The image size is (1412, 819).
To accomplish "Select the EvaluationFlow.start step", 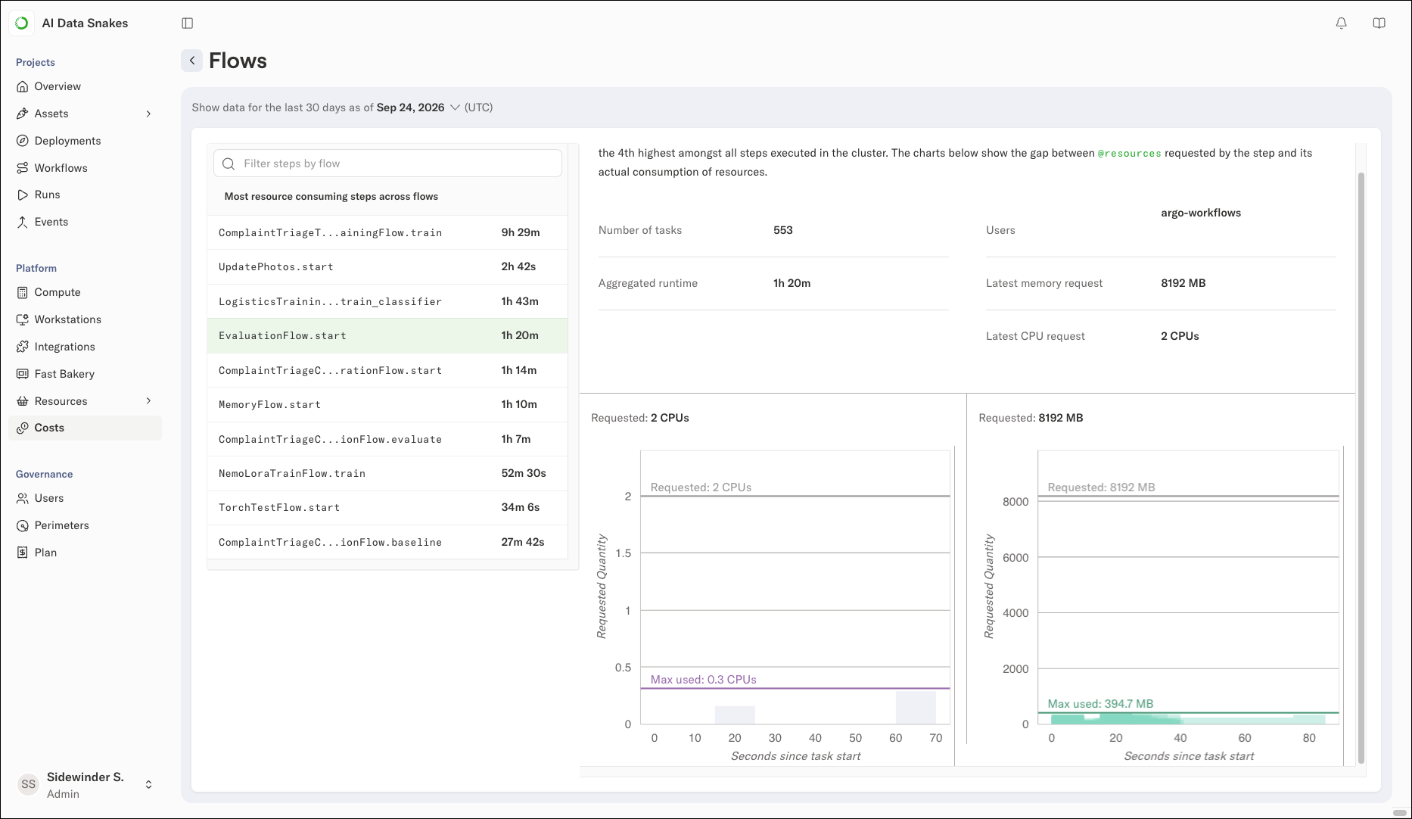I will click(387, 336).
